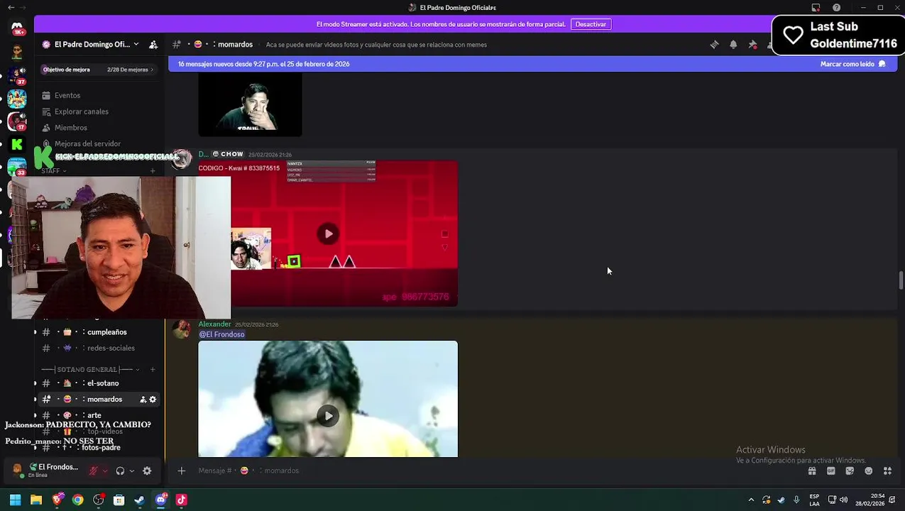Open Google Chrome from taskbar
Viewport: 905px width, 511px height.
click(78, 500)
